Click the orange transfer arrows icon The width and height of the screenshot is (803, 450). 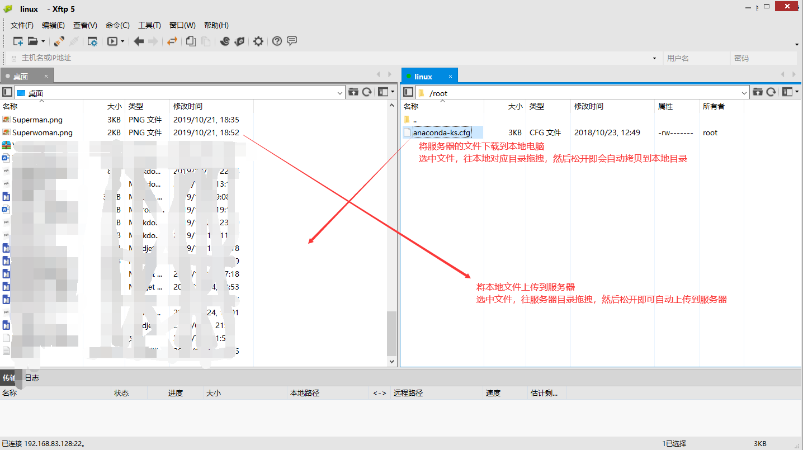click(x=172, y=41)
